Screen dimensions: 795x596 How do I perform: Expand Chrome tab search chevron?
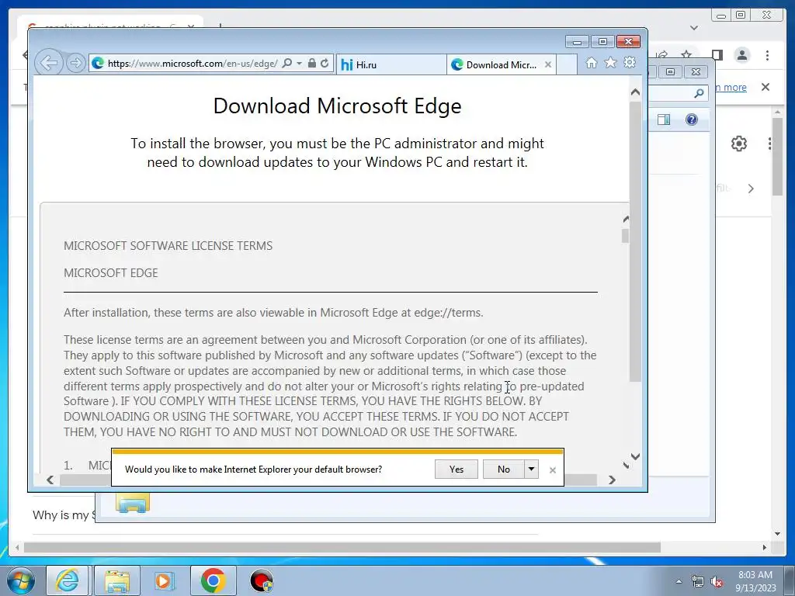[694, 28]
